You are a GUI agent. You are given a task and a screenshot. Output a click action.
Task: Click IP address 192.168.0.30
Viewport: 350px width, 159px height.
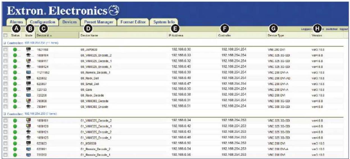(x=181, y=49)
